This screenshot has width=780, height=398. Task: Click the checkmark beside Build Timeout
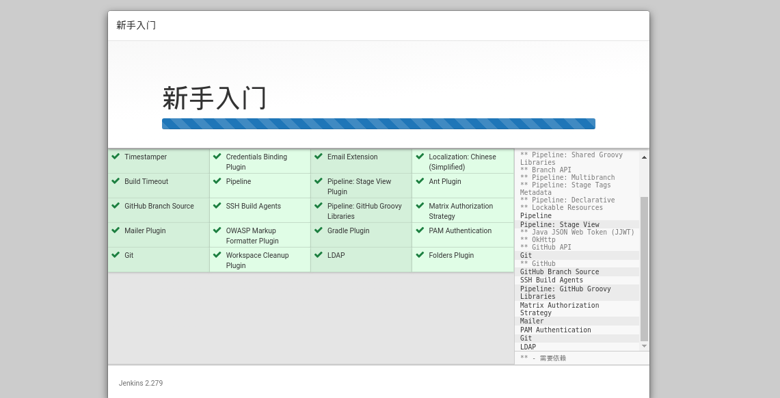[116, 181]
